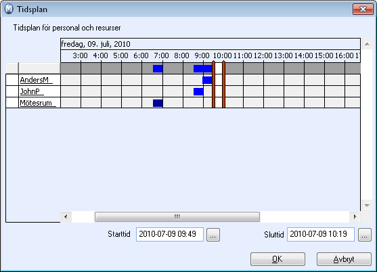Confirm with the OK button
Image resolution: width=377 pixels, height=272 pixels.
278,259
